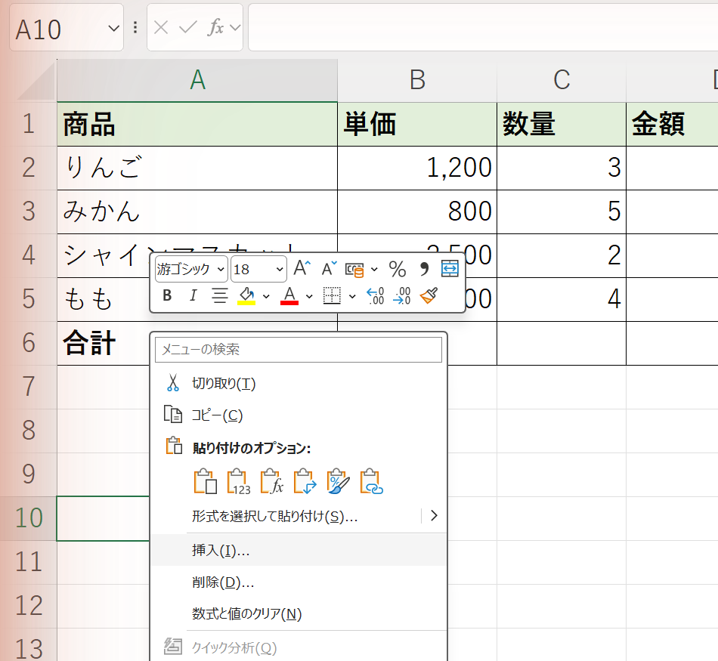Click cell containing 800
The height and width of the screenshot is (661, 718).
pyautogui.click(x=417, y=212)
